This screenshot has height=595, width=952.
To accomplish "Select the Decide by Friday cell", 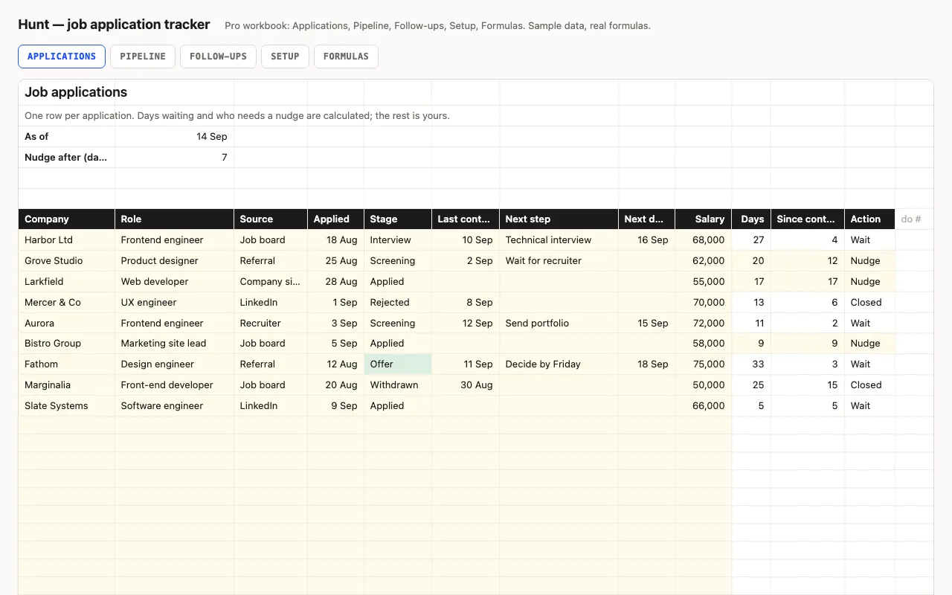I will (559, 364).
